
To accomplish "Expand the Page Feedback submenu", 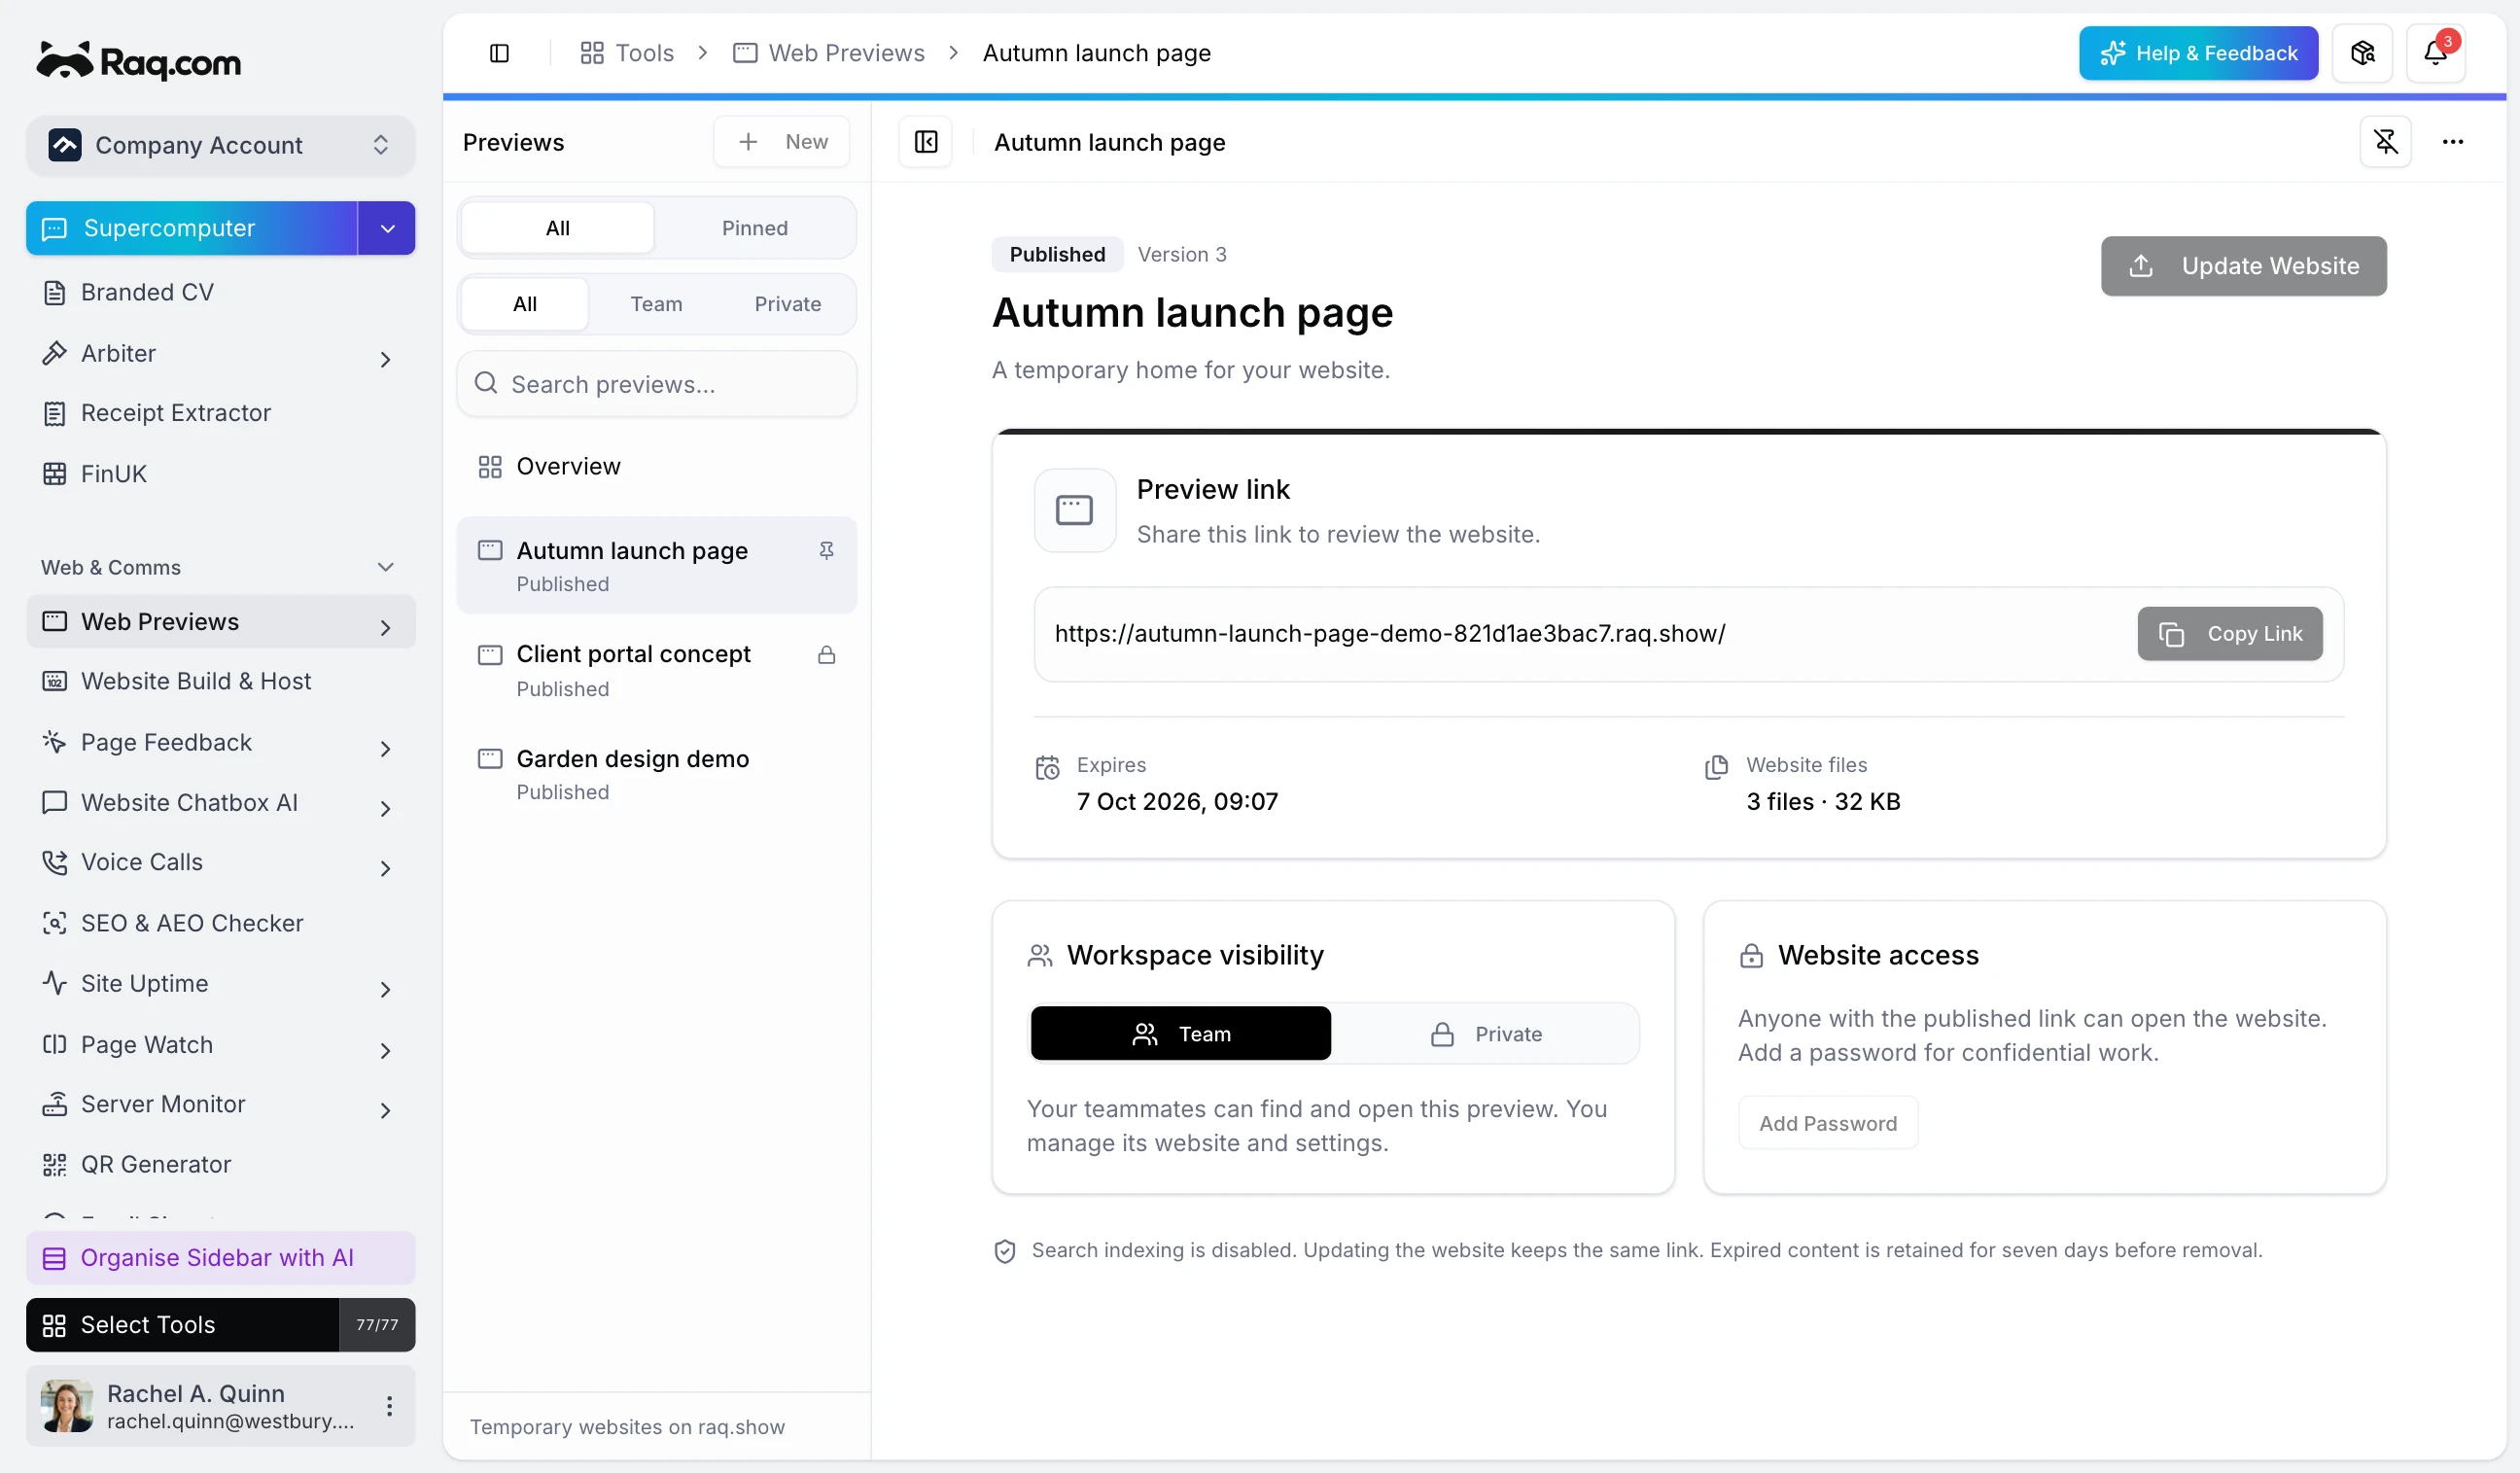I will coord(385,748).
